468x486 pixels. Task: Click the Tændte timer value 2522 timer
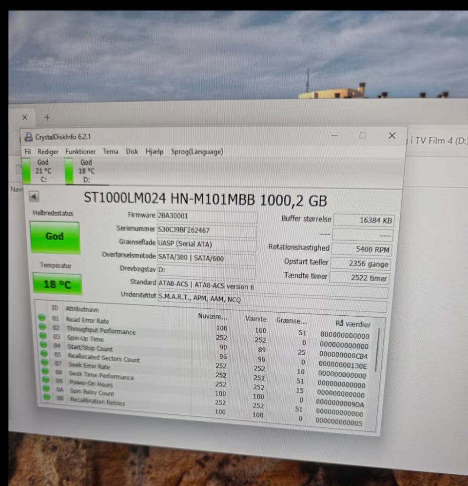359,278
